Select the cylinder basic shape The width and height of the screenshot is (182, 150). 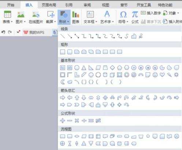coord(105,75)
